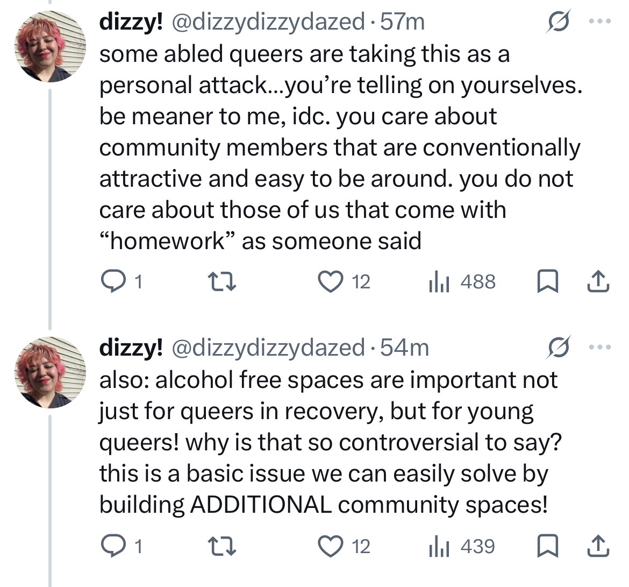
Task: Open Grok icon on 54m tweet
Action: (557, 347)
